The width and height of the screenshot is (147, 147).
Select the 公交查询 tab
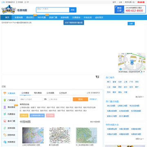click(x=25, y=93)
